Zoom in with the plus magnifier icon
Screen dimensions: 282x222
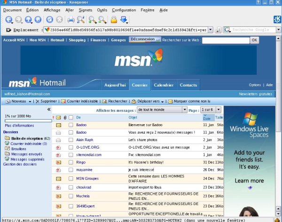click(93, 20)
